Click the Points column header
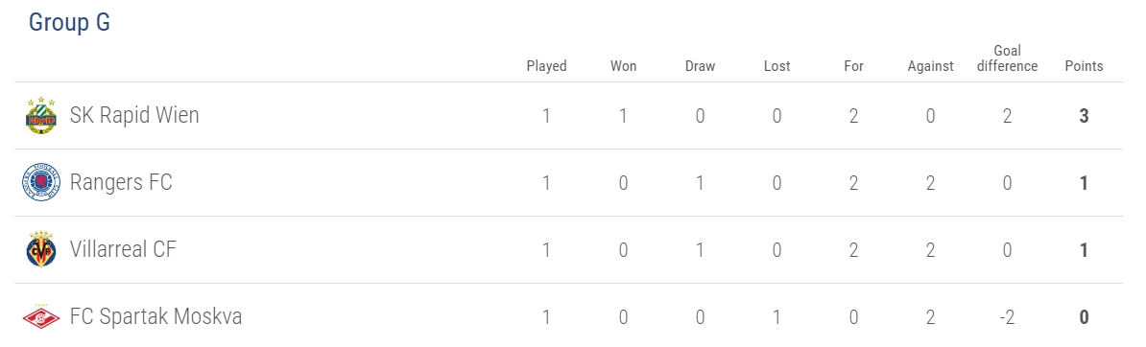The width and height of the screenshot is (1146, 347). (1084, 66)
